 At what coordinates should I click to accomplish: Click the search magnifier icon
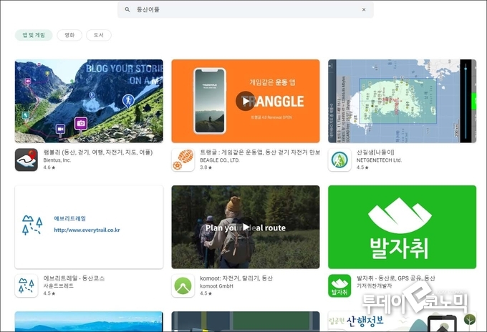tap(127, 9)
